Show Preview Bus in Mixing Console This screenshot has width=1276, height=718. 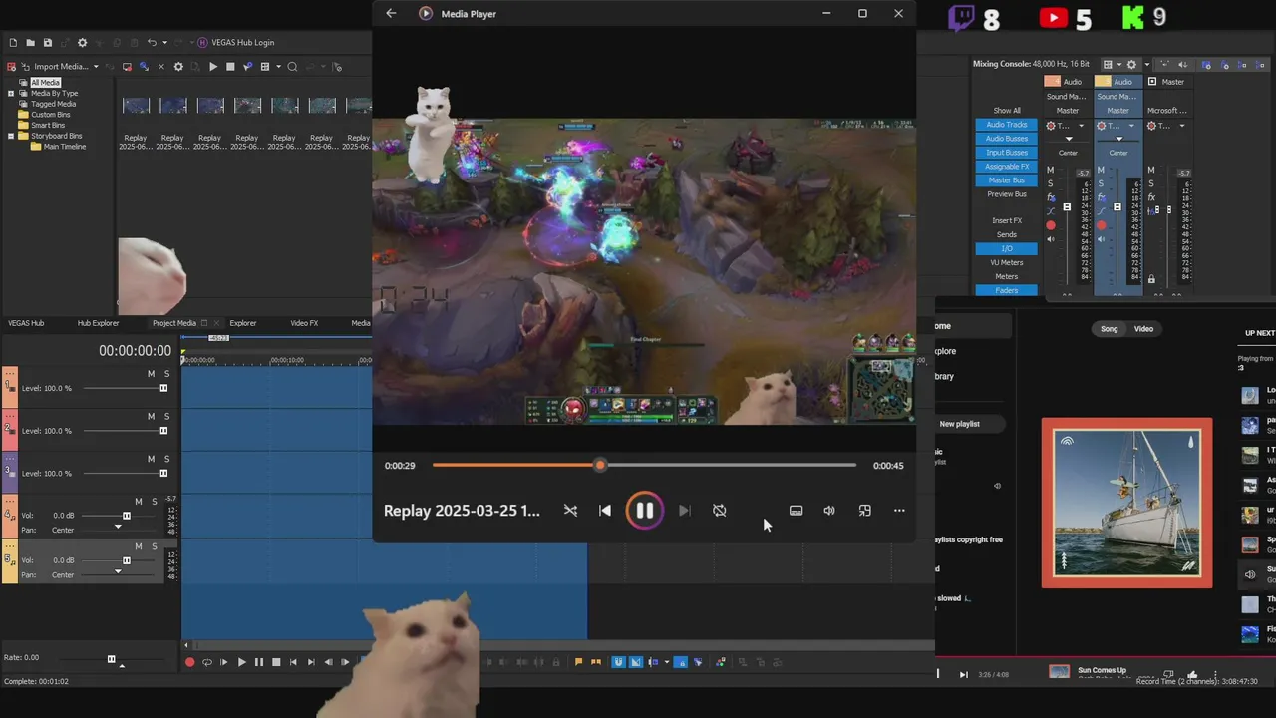coord(1006,194)
